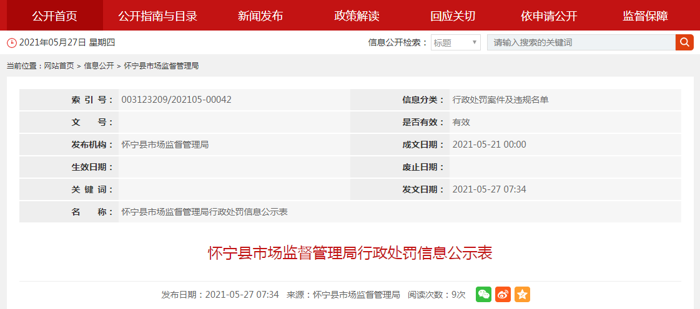
Task: Go to 公开指南与目录 menu
Action: click(x=157, y=16)
